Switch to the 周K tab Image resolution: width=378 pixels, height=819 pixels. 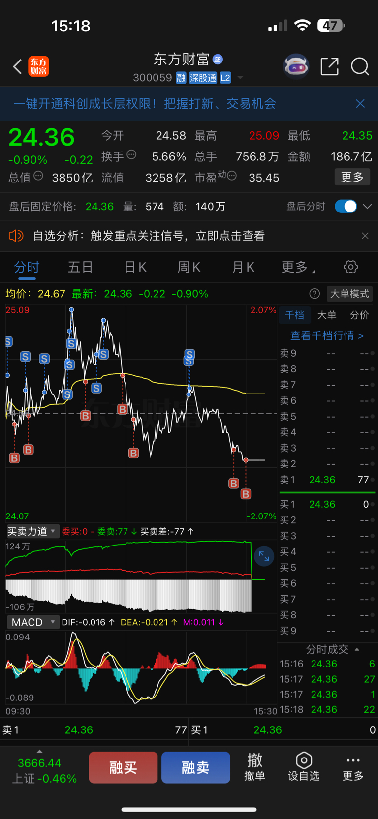pyautogui.click(x=189, y=267)
